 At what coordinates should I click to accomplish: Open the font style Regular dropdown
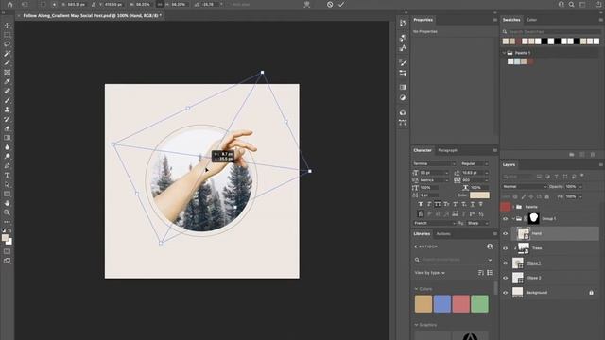pyautogui.click(x=475, y=163)
